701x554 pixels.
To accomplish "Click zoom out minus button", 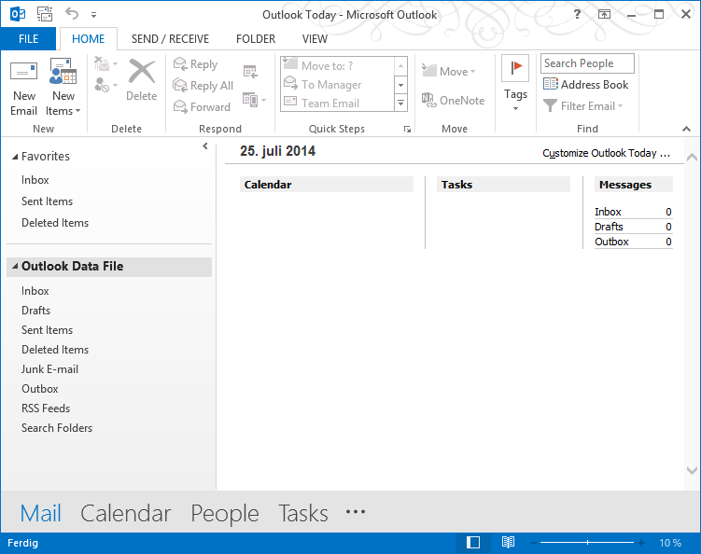I will pyautogui.click(x=533, y=543).
